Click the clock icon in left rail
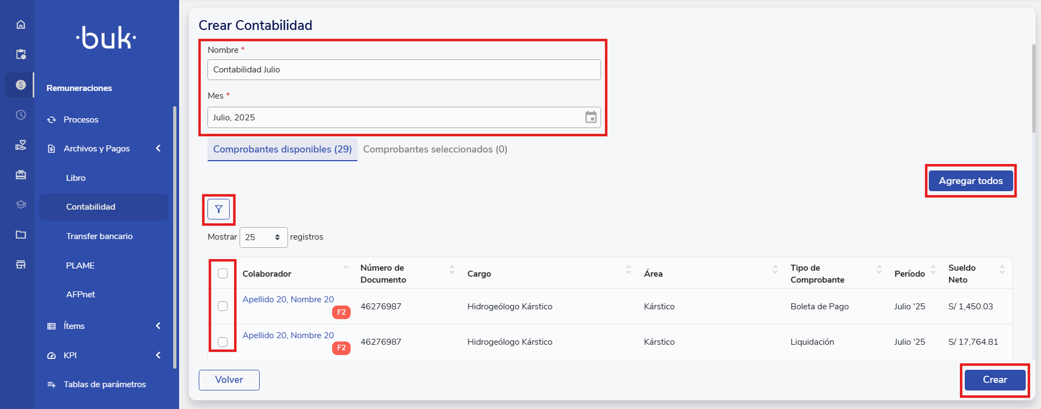The image size is (1041, 409). (x=21, y=115)
